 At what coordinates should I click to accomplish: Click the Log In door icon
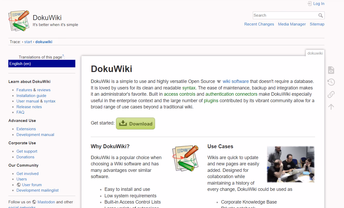click(x=309, y=4)
